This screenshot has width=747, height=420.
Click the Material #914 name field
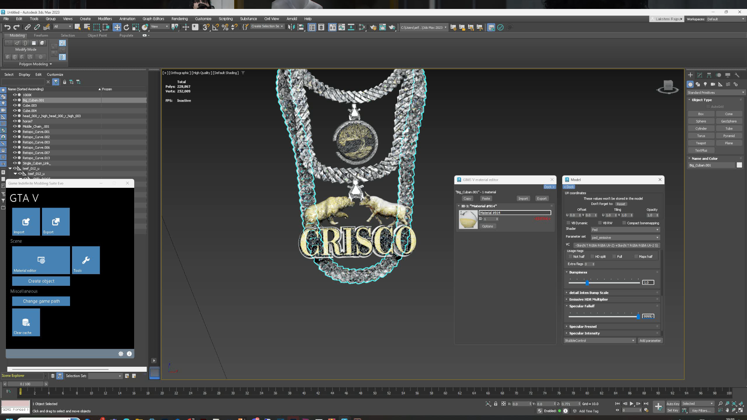click(x=514, y=213)
